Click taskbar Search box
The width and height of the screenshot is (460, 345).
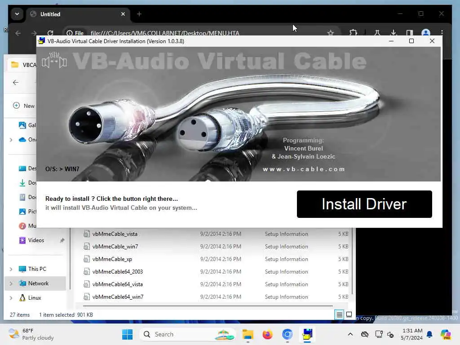tap(187, 334)
